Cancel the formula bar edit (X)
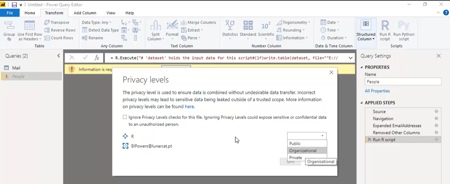Image resolution: width=450 pixels, height=184 pixels. click(72, 58)
